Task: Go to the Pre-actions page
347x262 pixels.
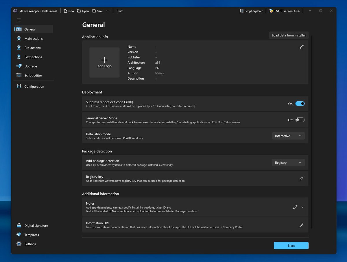Action: point(34,48)
